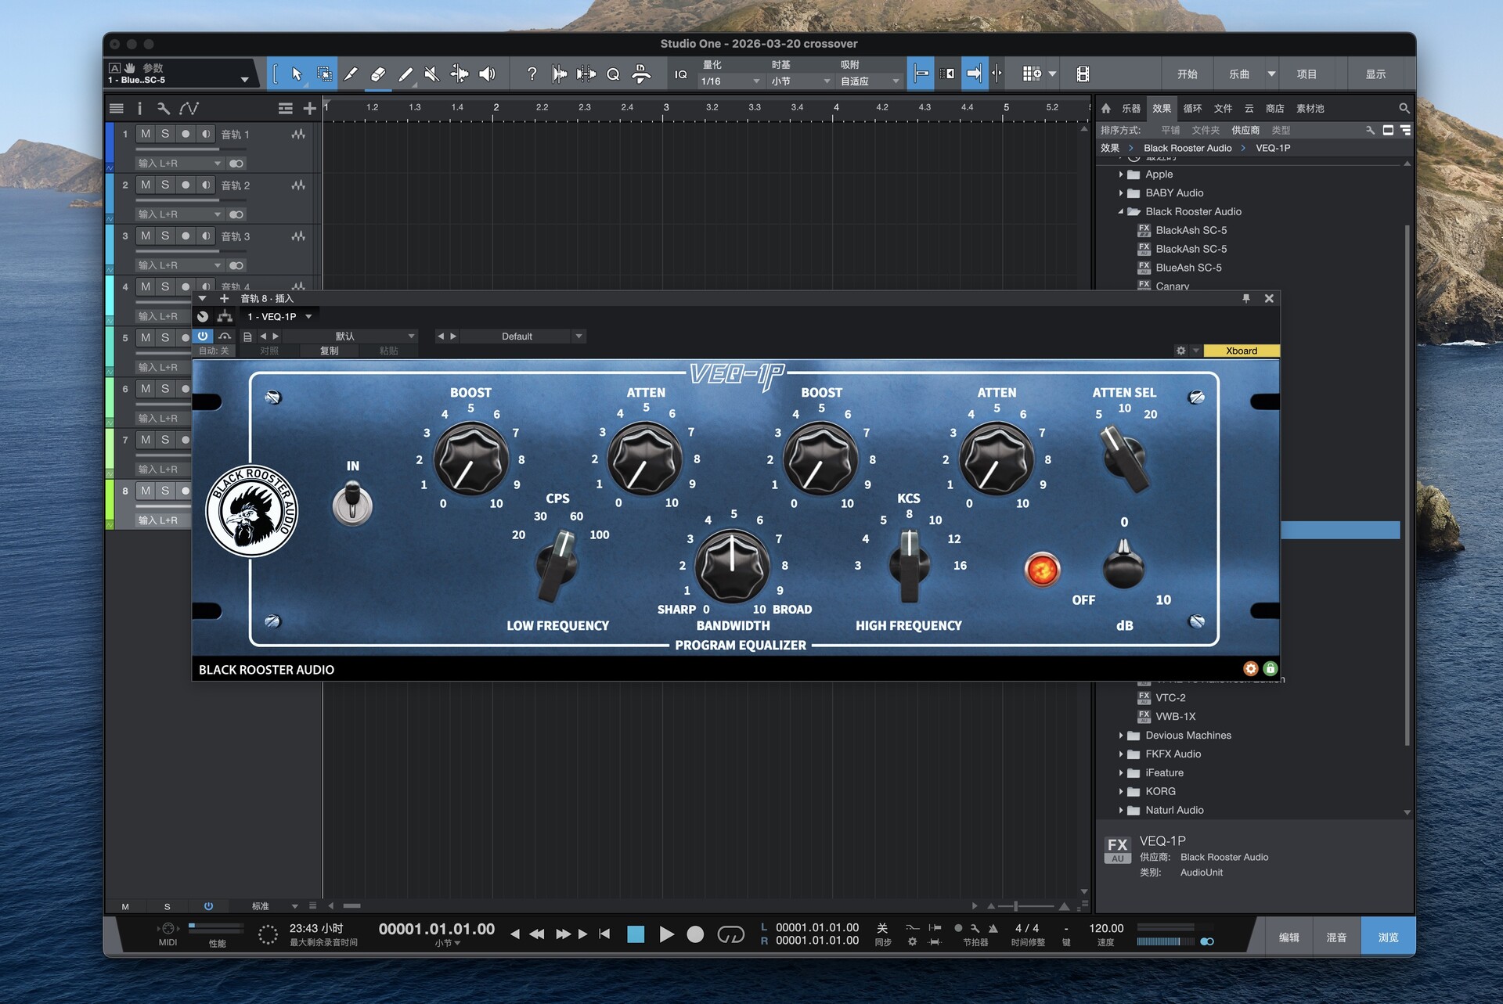Select BlueAsh SC-5 in effects list
The height and width of the screenshot is (1004, 1503).
click(x=1188, y=268)
